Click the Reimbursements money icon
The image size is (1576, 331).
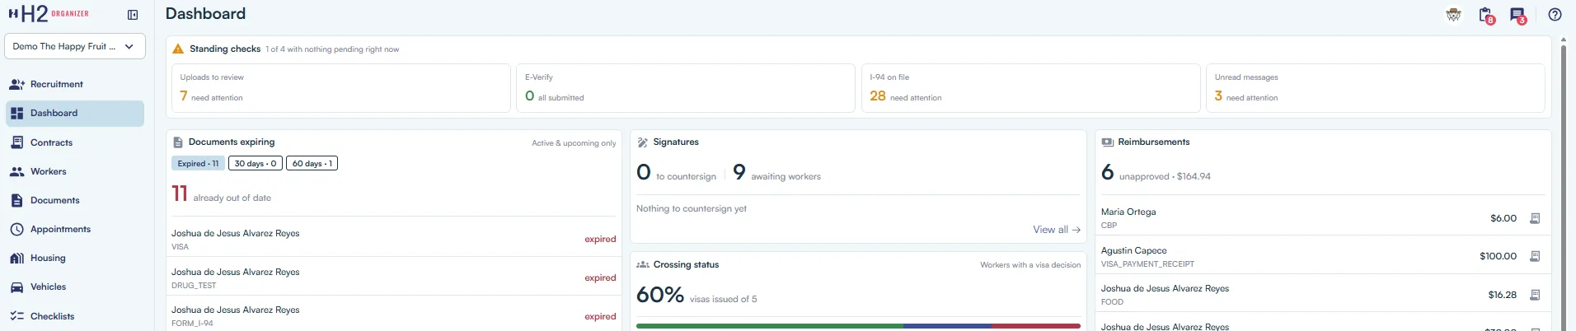coord(1108,142)
